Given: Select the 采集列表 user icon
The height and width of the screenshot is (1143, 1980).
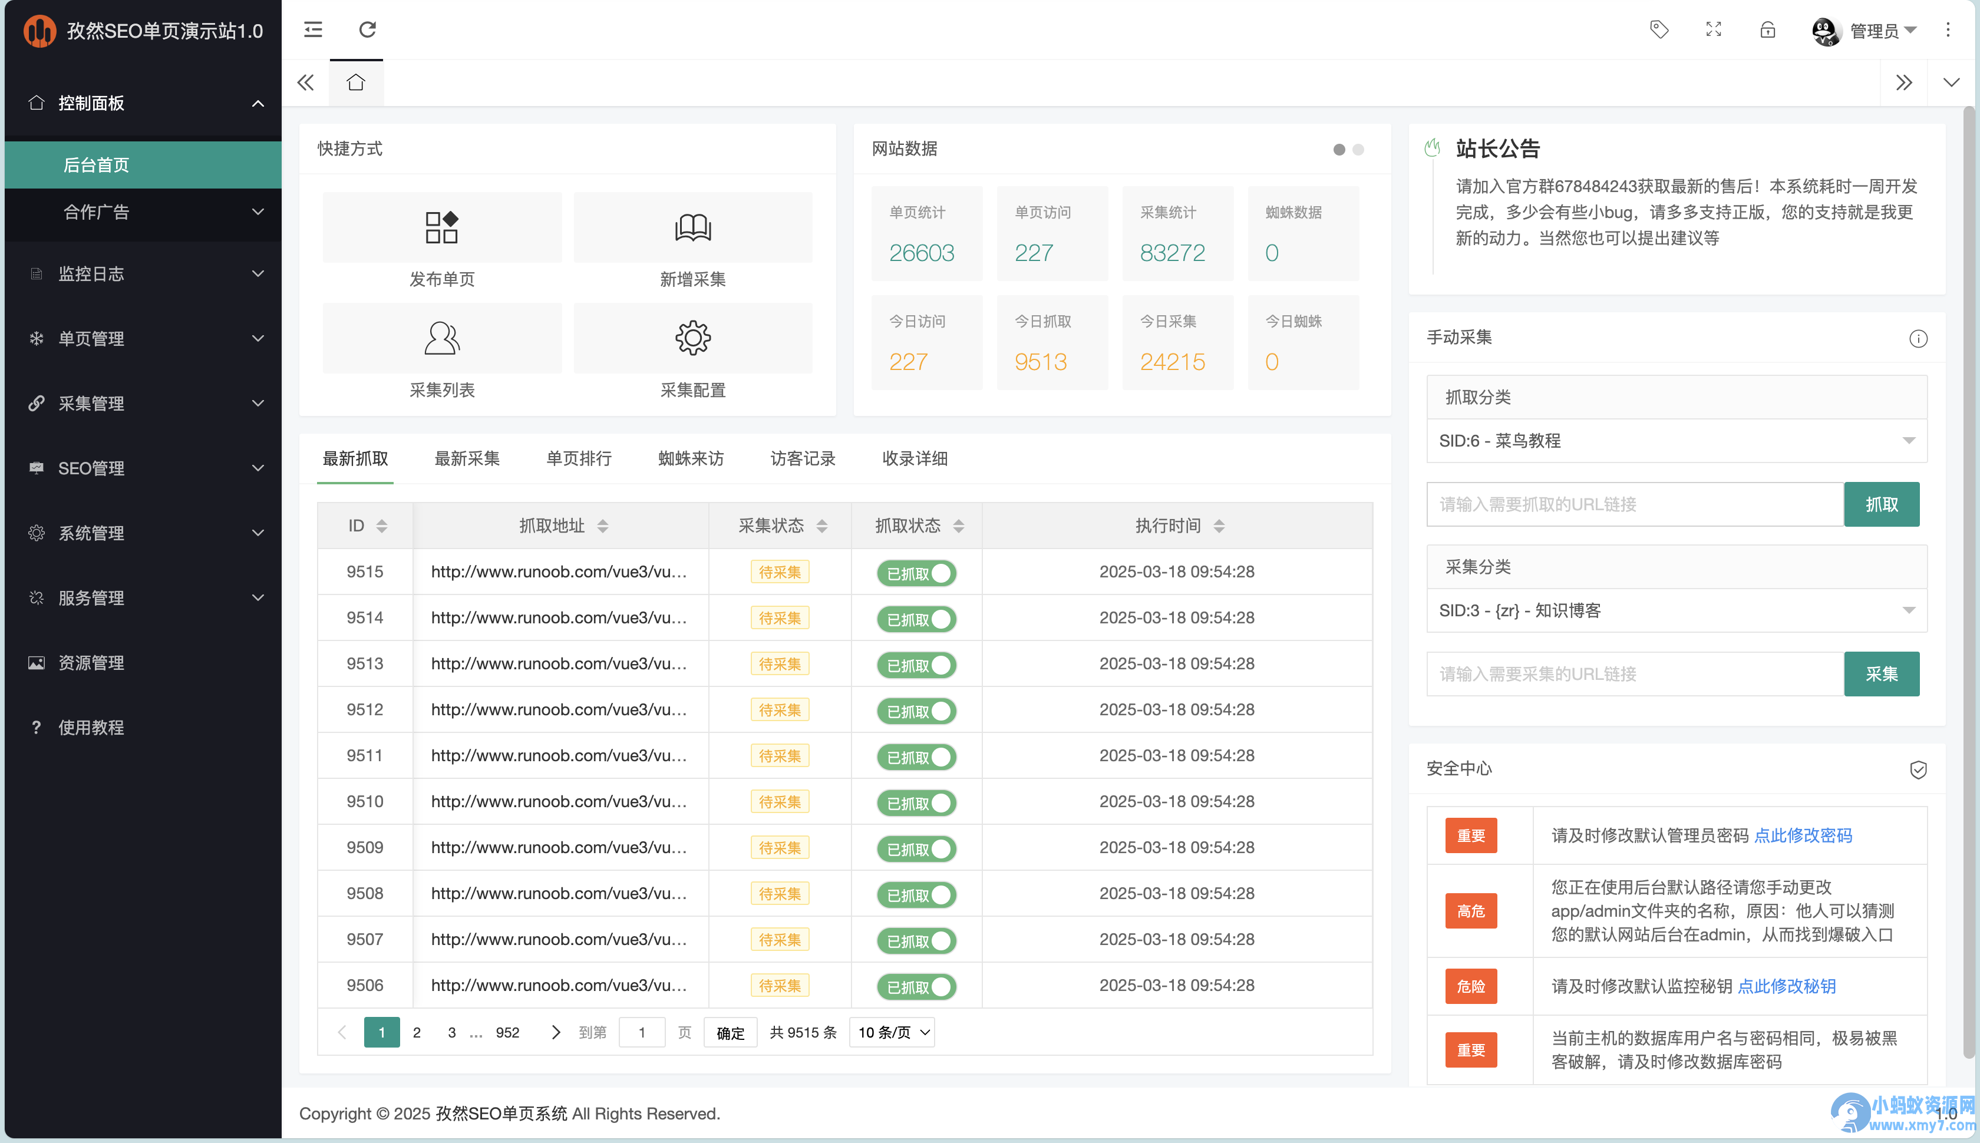Looking at the screenshot, I should click(x=442, y=338).
